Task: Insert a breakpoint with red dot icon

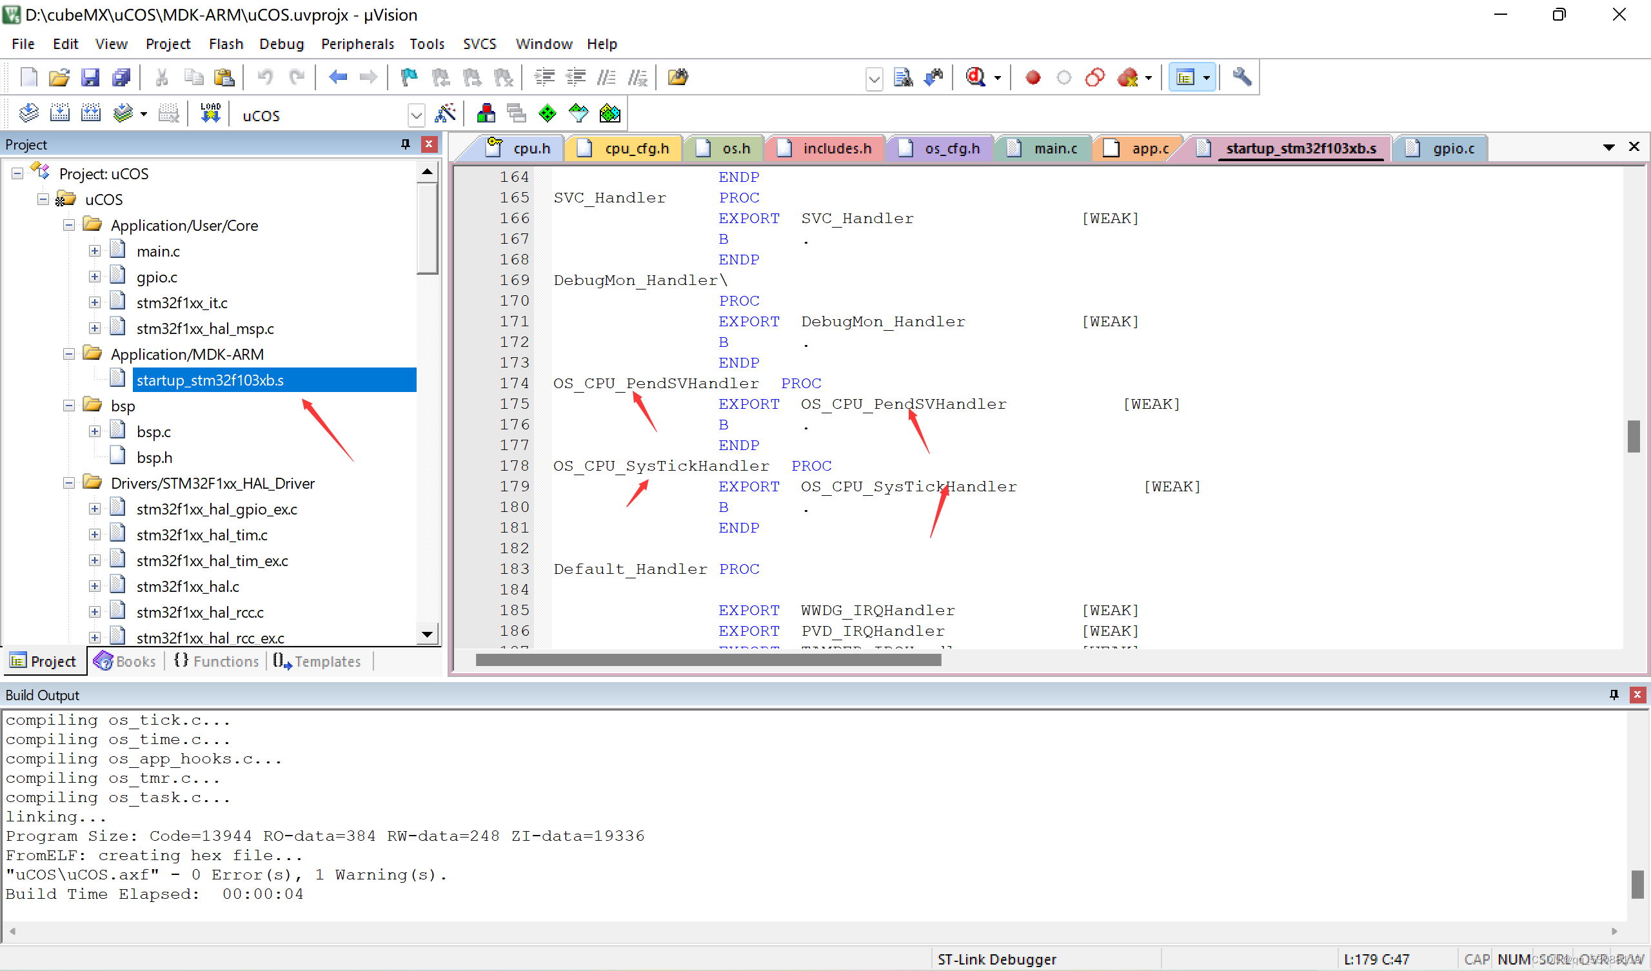Action: (1033, 77)
